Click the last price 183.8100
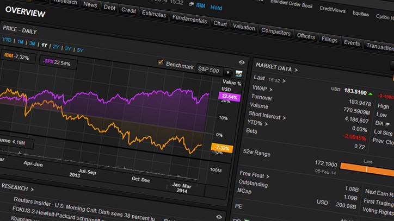Viewport: 394px width, 221px height. 355,92
